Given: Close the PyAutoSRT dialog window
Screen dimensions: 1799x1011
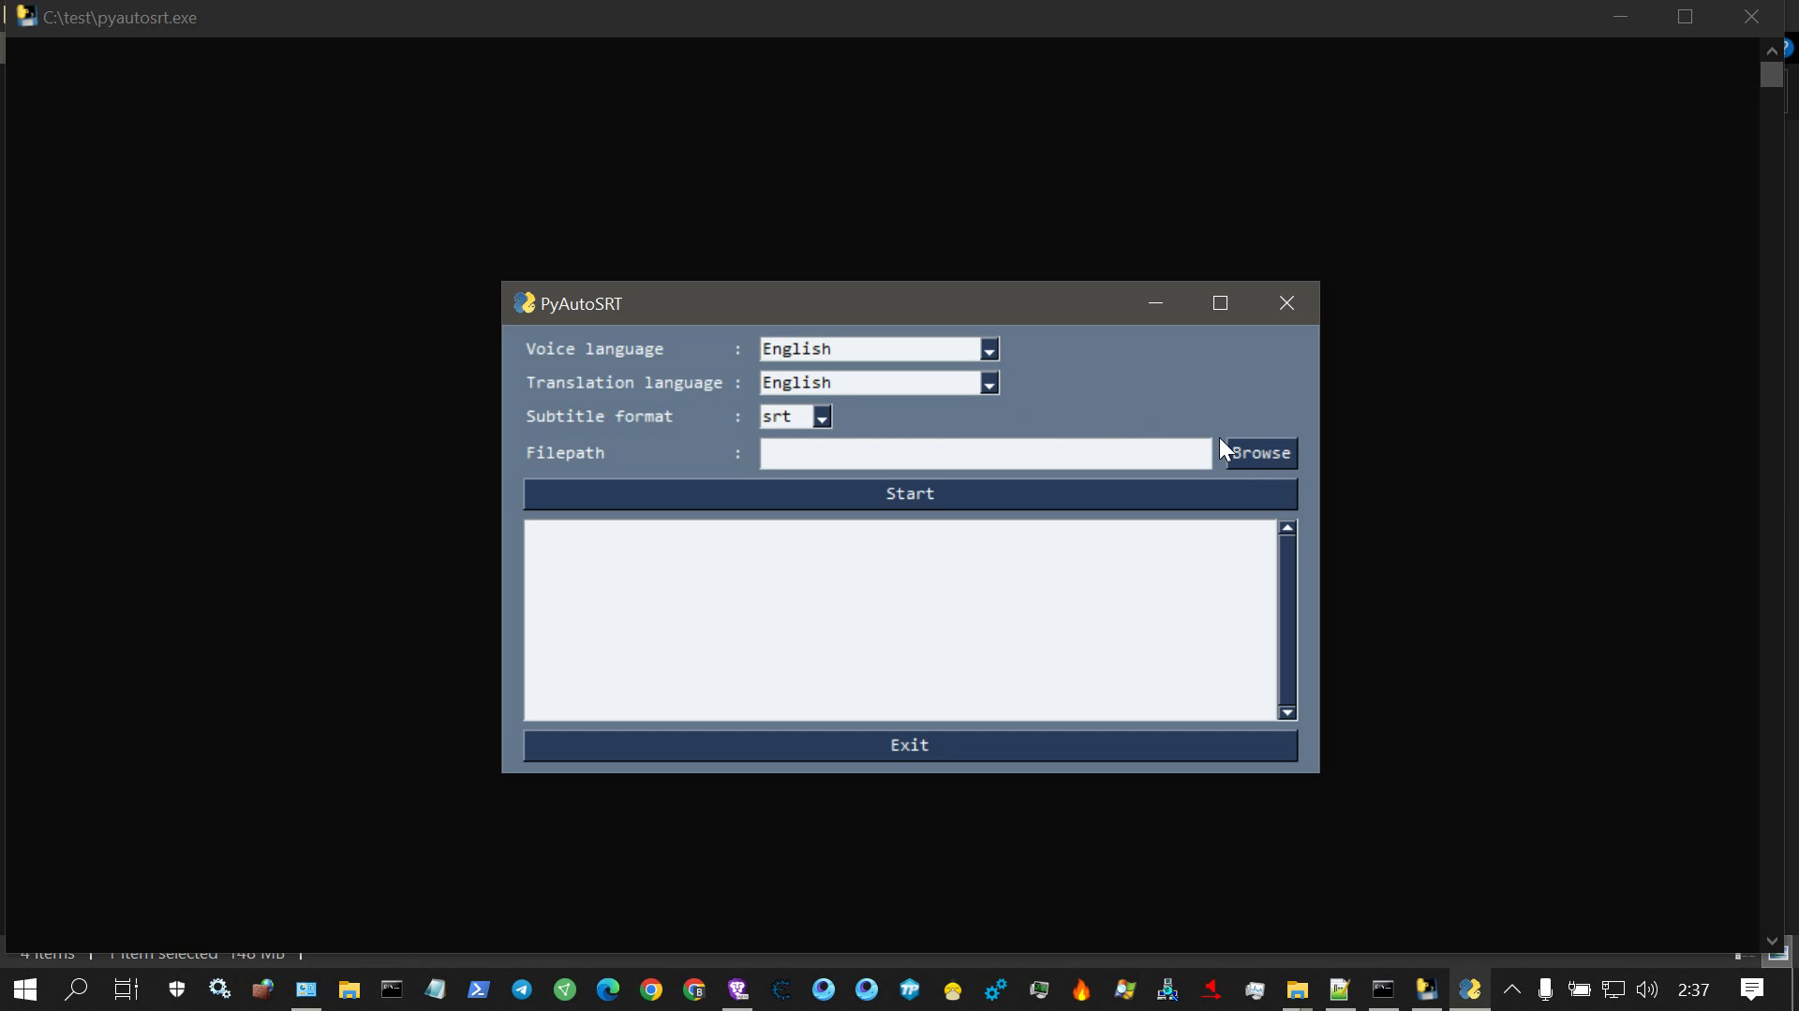Looking at the screenshot, I should coord(1286,303).
